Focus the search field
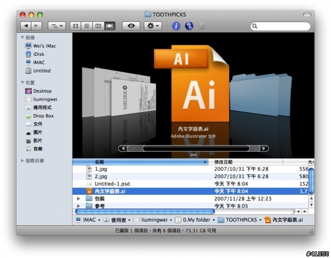The image size is (331, 258). [x=280, y=26]
